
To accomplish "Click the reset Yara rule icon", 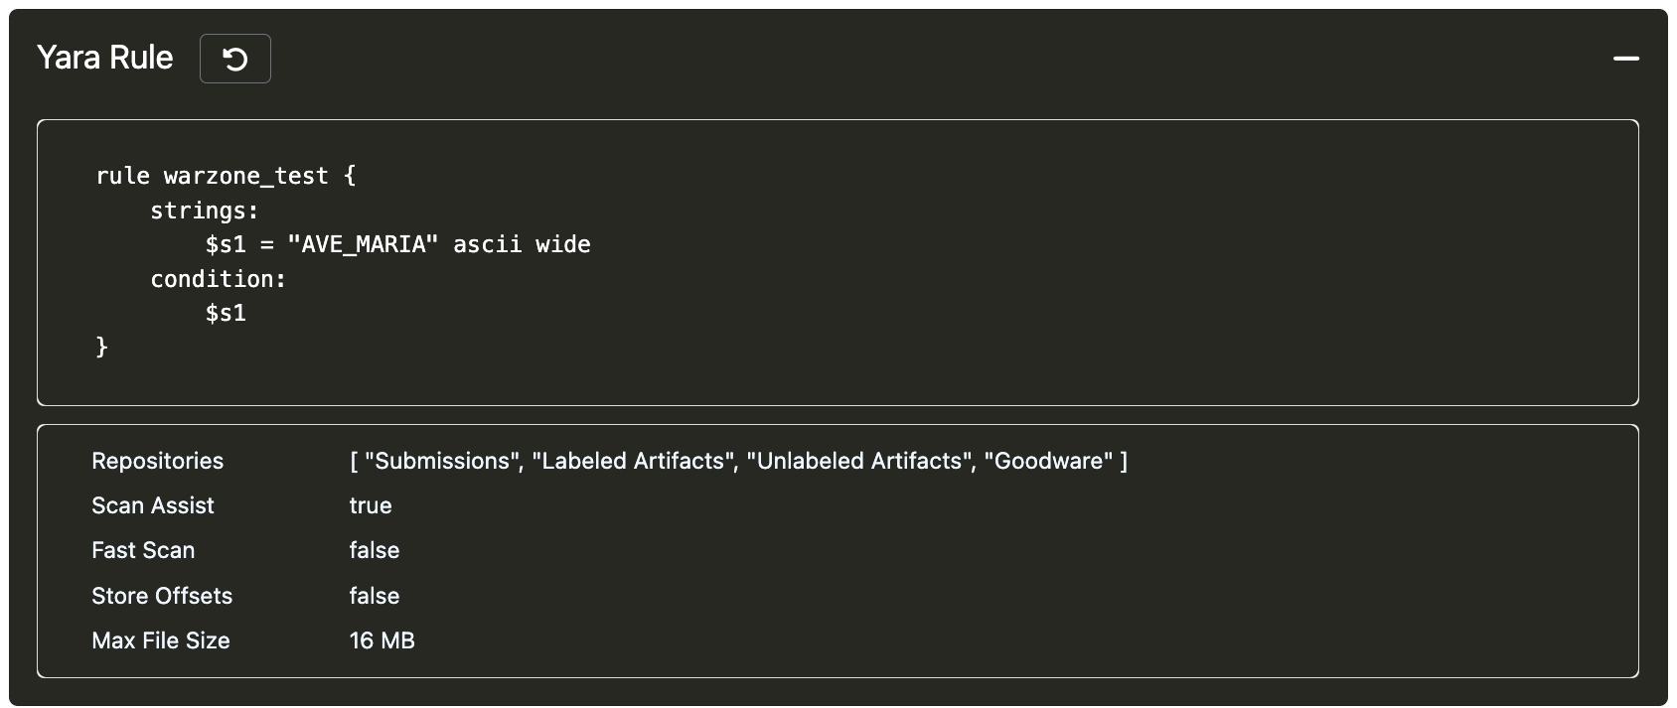I will tap(235, 59).
